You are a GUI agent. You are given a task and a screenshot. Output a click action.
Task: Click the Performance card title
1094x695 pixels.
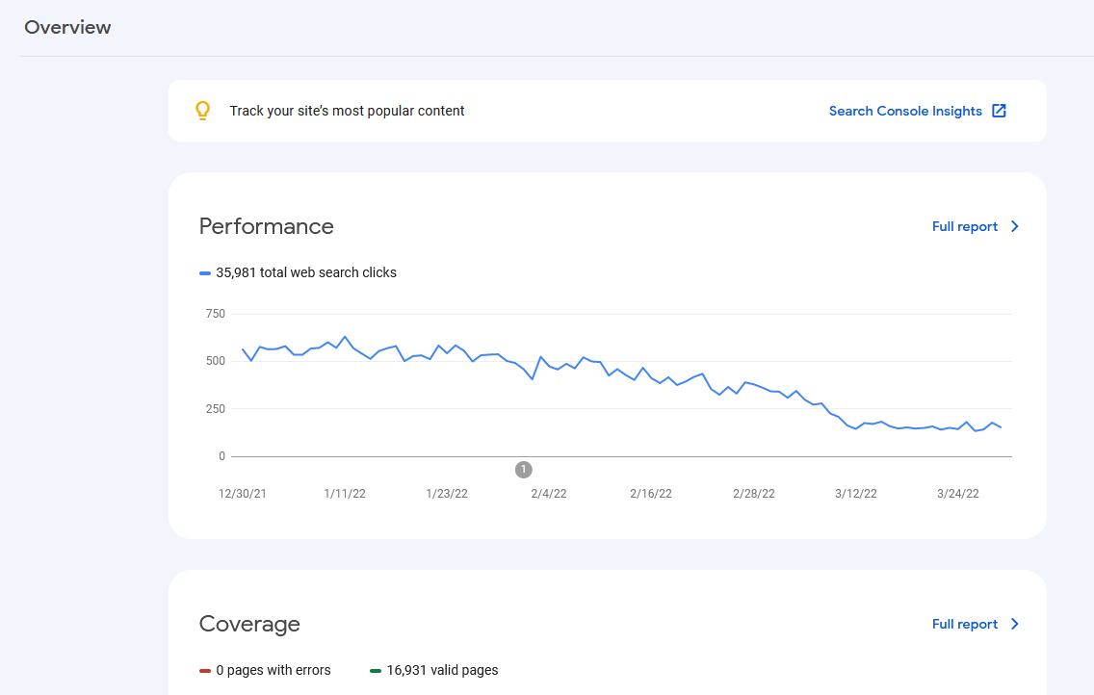[x=266, y=226]
